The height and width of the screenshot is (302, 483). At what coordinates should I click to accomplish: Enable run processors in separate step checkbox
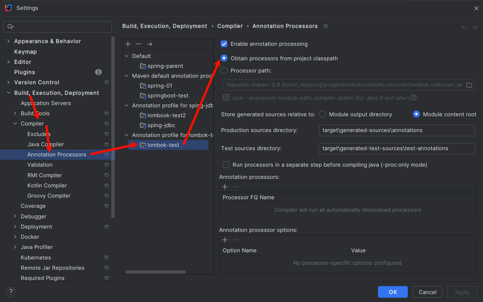coord(226,165)
